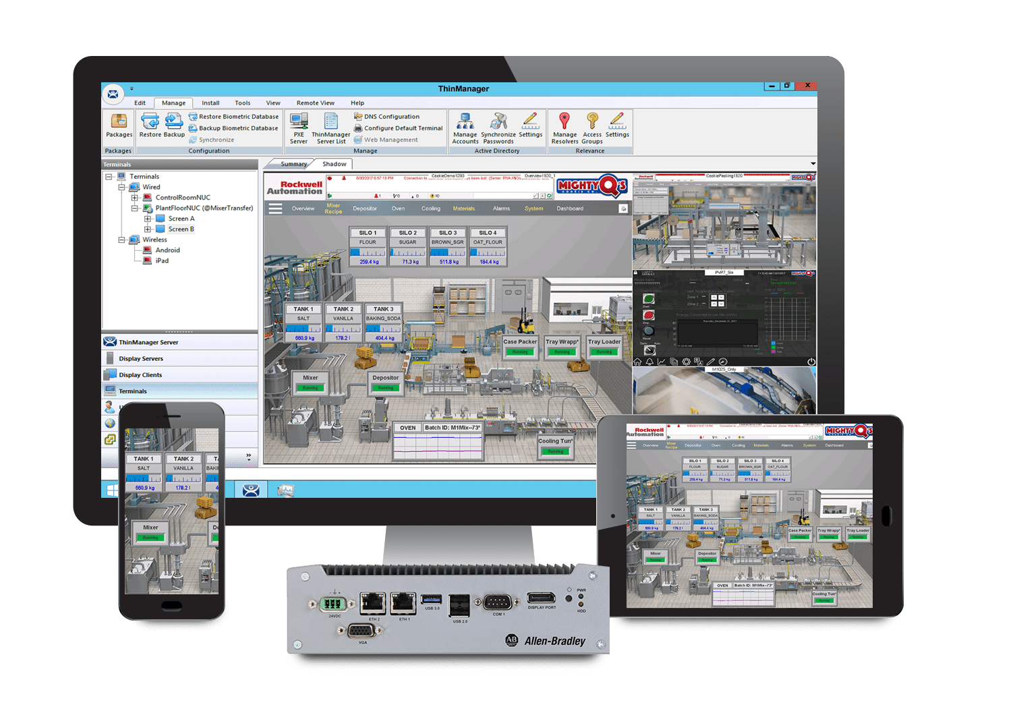Open Alarms on the monitor HMI navigation

pyautogui.click(x=501, y=208)
